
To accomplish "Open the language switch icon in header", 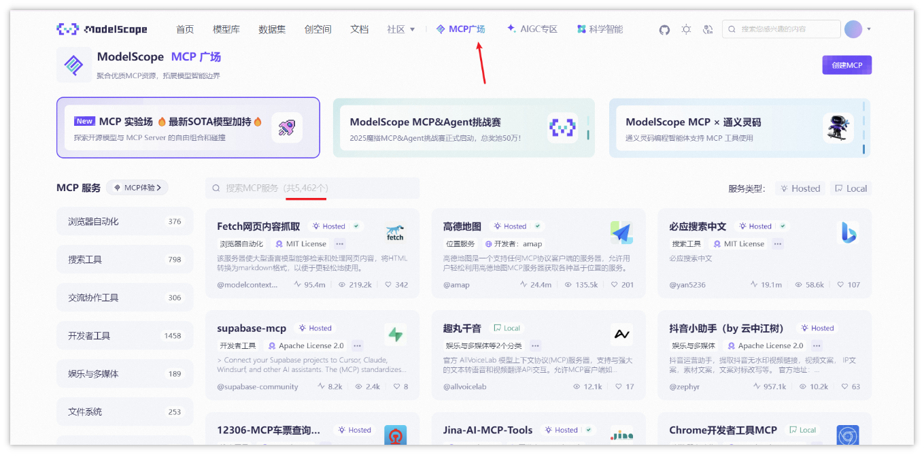I will coord(708,29).
